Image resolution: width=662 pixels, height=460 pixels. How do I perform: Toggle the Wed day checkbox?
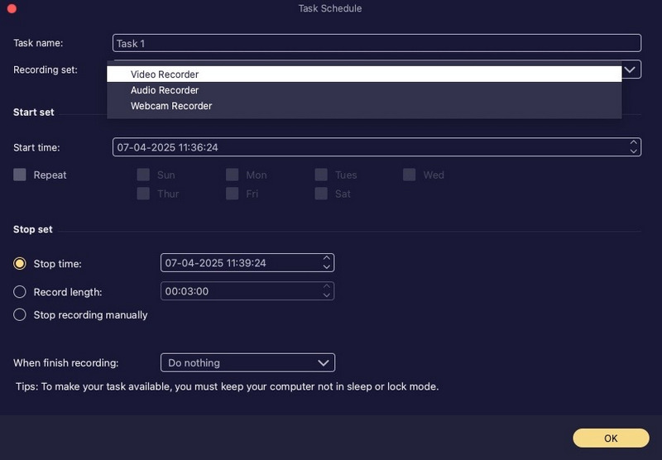410,175
